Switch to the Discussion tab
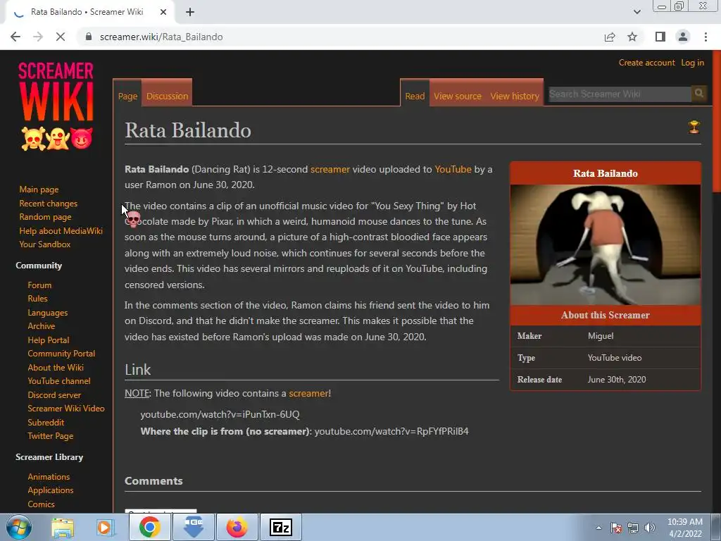 click(x=167, y=96)
